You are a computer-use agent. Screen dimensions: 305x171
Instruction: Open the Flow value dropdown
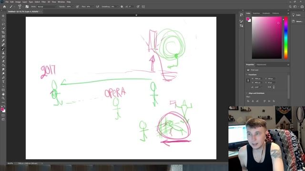(x=93, y=7)
